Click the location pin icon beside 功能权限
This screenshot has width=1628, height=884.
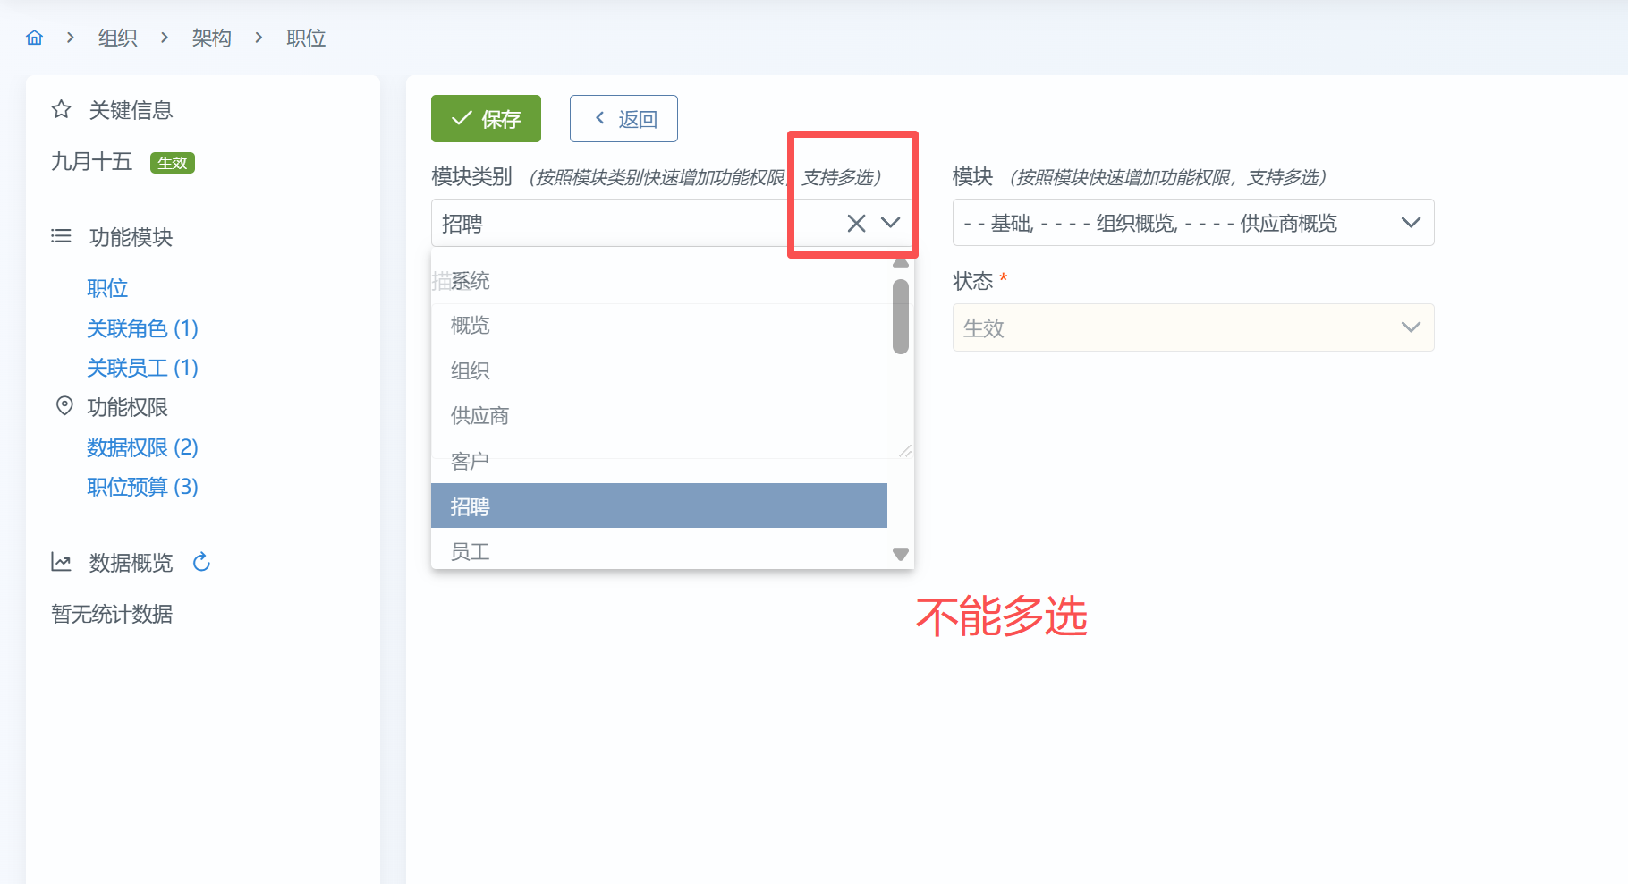point(64,406)
